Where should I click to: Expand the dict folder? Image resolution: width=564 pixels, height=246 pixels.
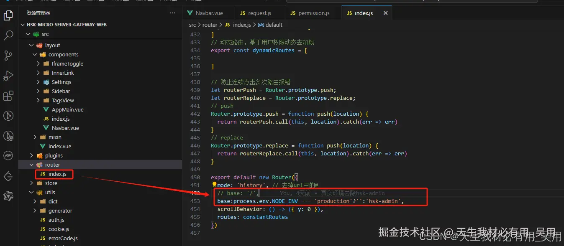(x=35, y=201)
